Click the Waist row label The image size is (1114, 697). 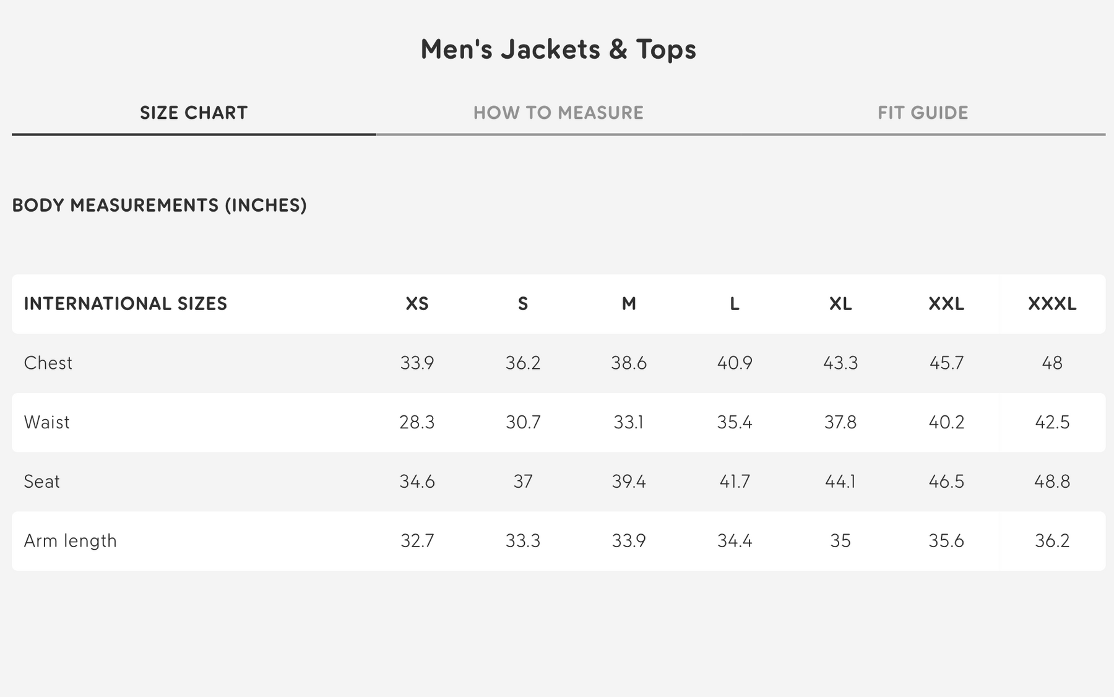(46, 422)
